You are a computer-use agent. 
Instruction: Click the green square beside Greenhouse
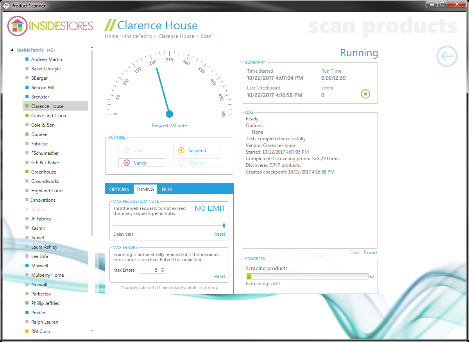tap(27, 172)
